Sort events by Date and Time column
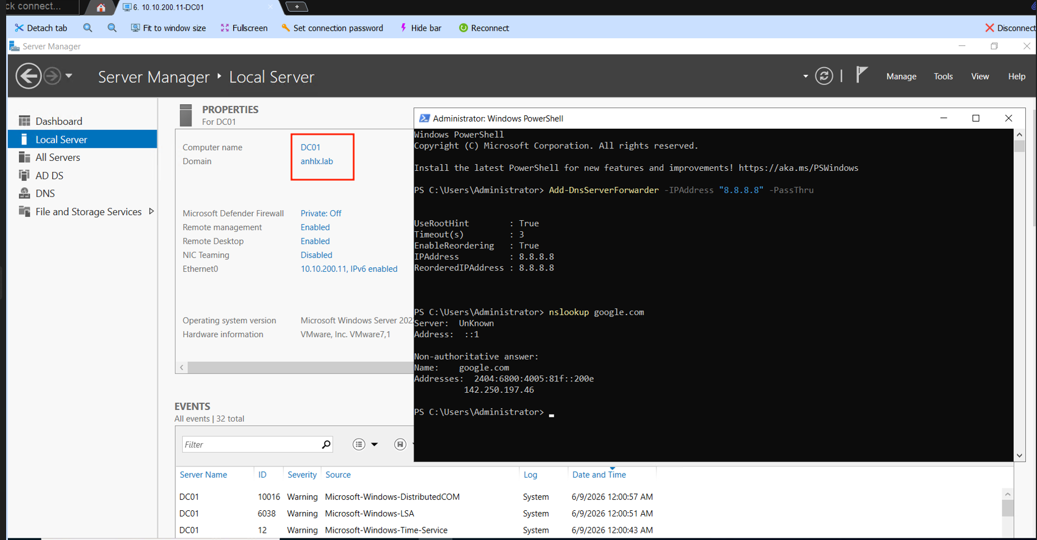 click(599, 474)
